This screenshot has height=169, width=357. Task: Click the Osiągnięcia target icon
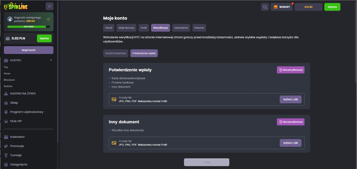click(x=6, y=164)
